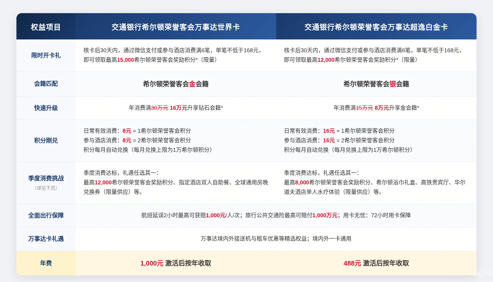Click the red 15,000 points figure
The image size is (493, 282).
(126, 60)
